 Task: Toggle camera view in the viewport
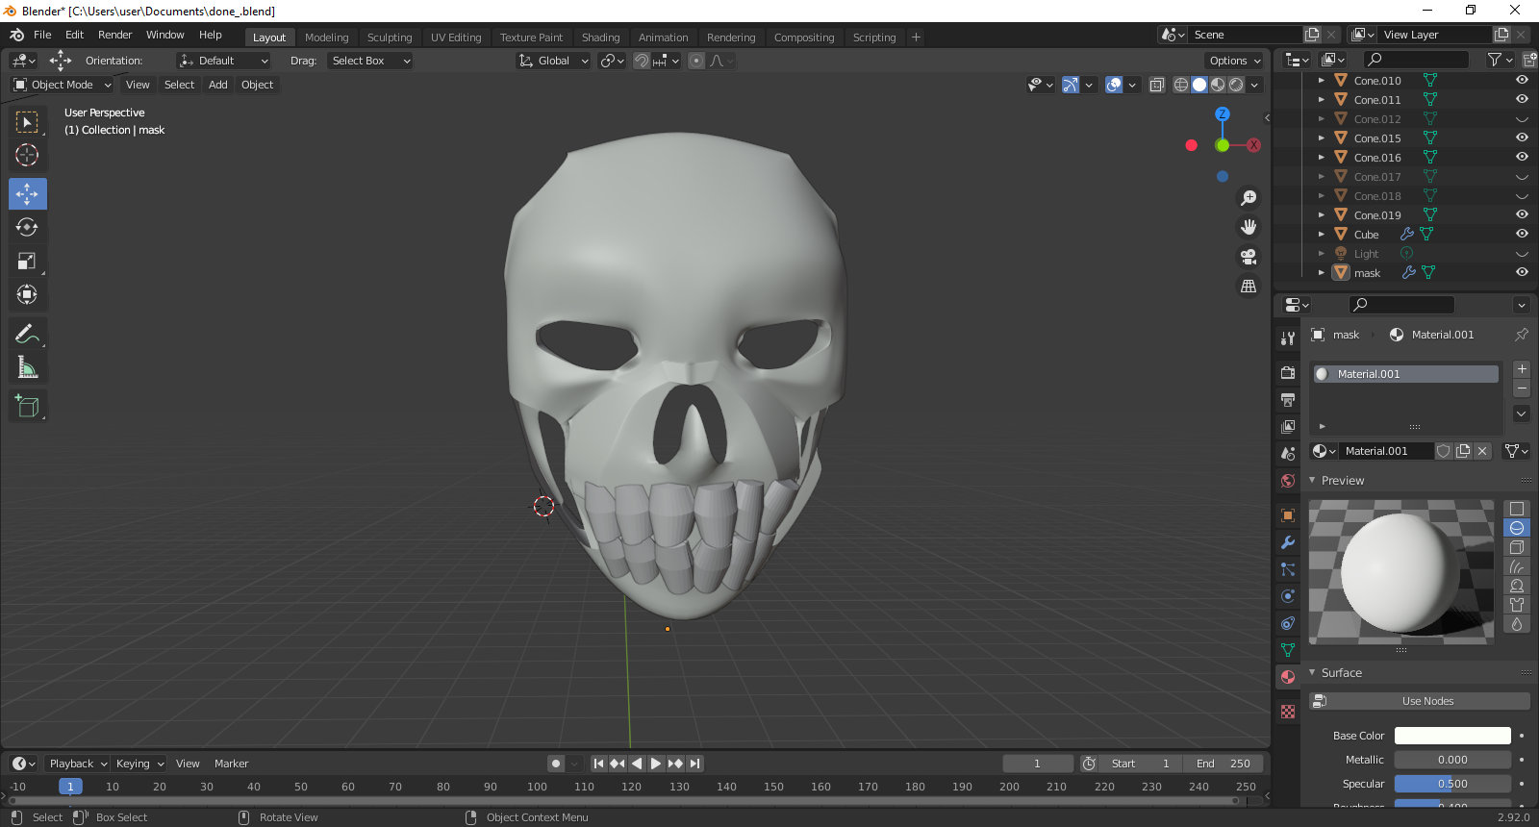coord(1249,257)
